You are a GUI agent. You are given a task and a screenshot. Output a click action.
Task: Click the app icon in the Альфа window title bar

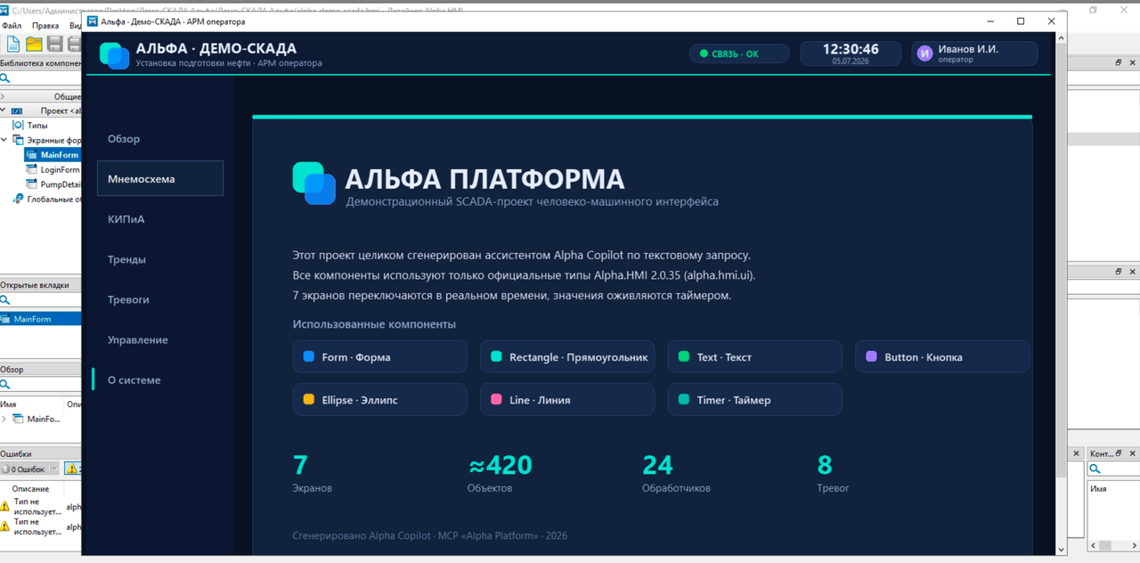(92, 21)
